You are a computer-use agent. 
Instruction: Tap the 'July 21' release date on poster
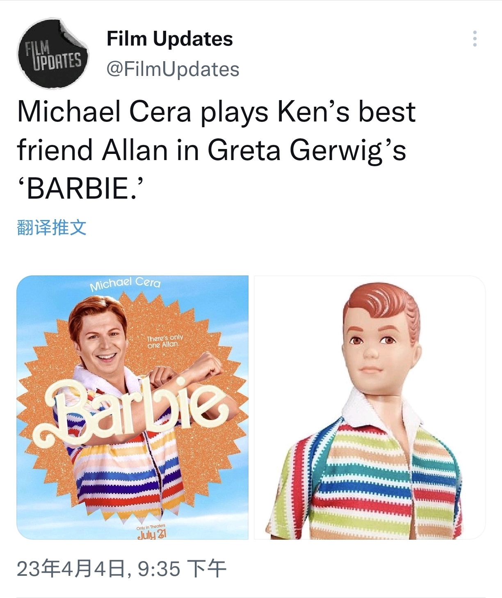click(152, 535)
